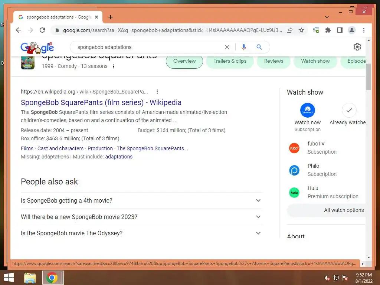Open Wikipedia result options menu
The width and height of the screenshot is (380, 285).
(157, 92)
